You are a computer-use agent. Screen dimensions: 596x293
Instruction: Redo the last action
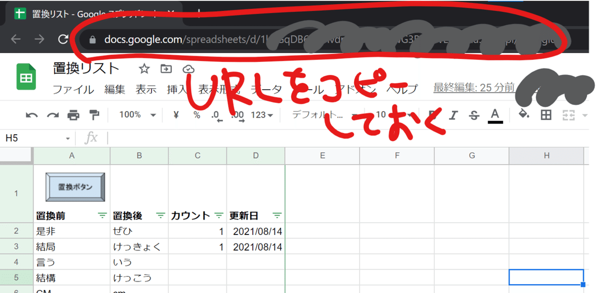click(53, 115)
